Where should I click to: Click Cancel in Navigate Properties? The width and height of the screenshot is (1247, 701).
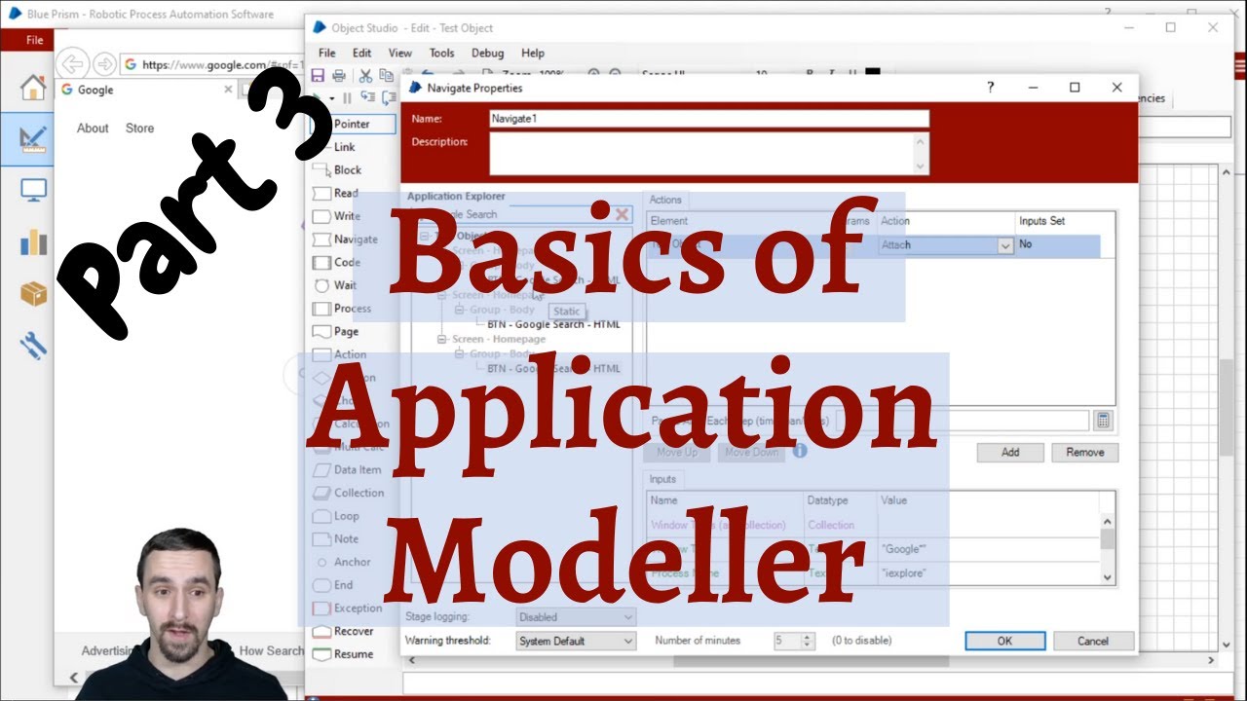click(1093, 641)
